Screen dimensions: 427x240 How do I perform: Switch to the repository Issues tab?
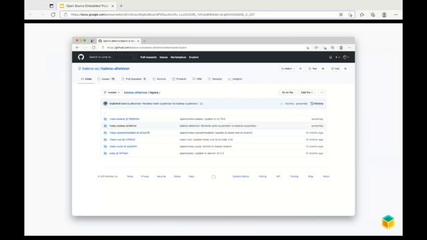106,79
